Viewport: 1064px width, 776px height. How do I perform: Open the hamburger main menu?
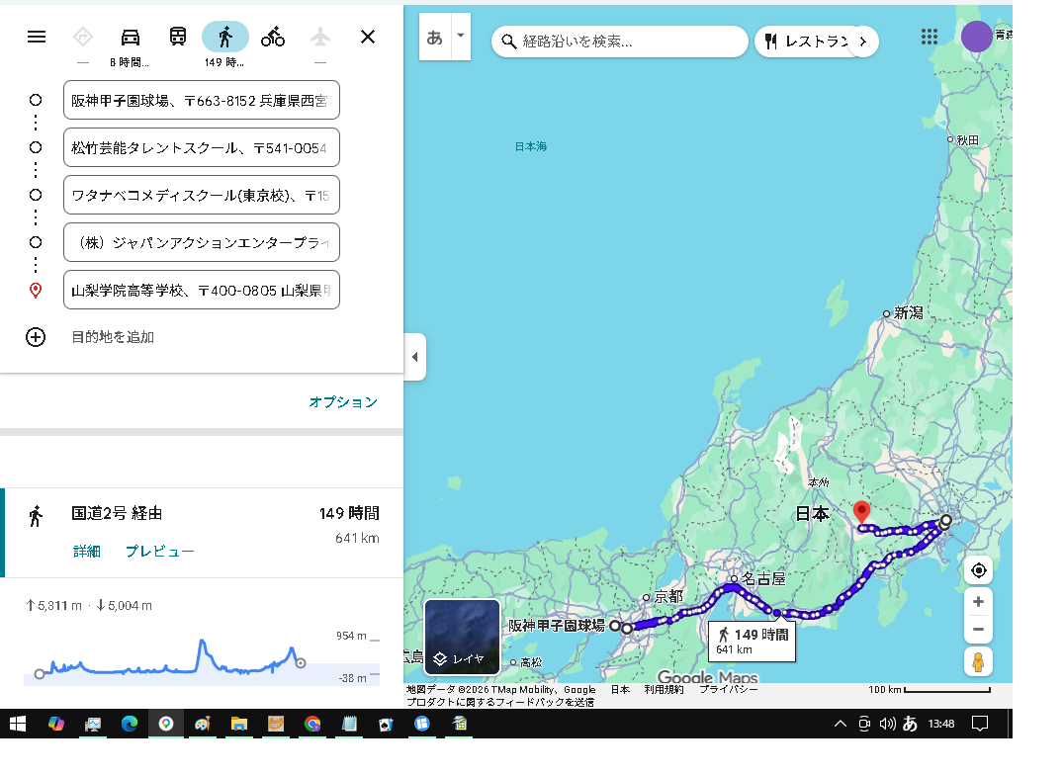[x=37, y=38]
